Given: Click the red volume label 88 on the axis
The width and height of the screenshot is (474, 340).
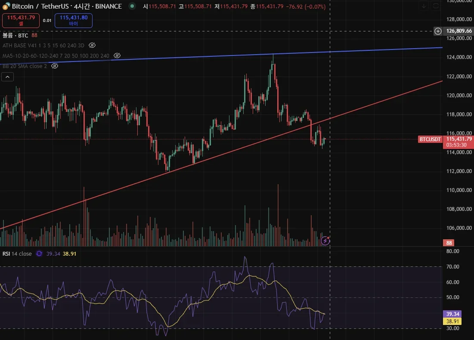Looking at the screenshot, I should [449, 243].
